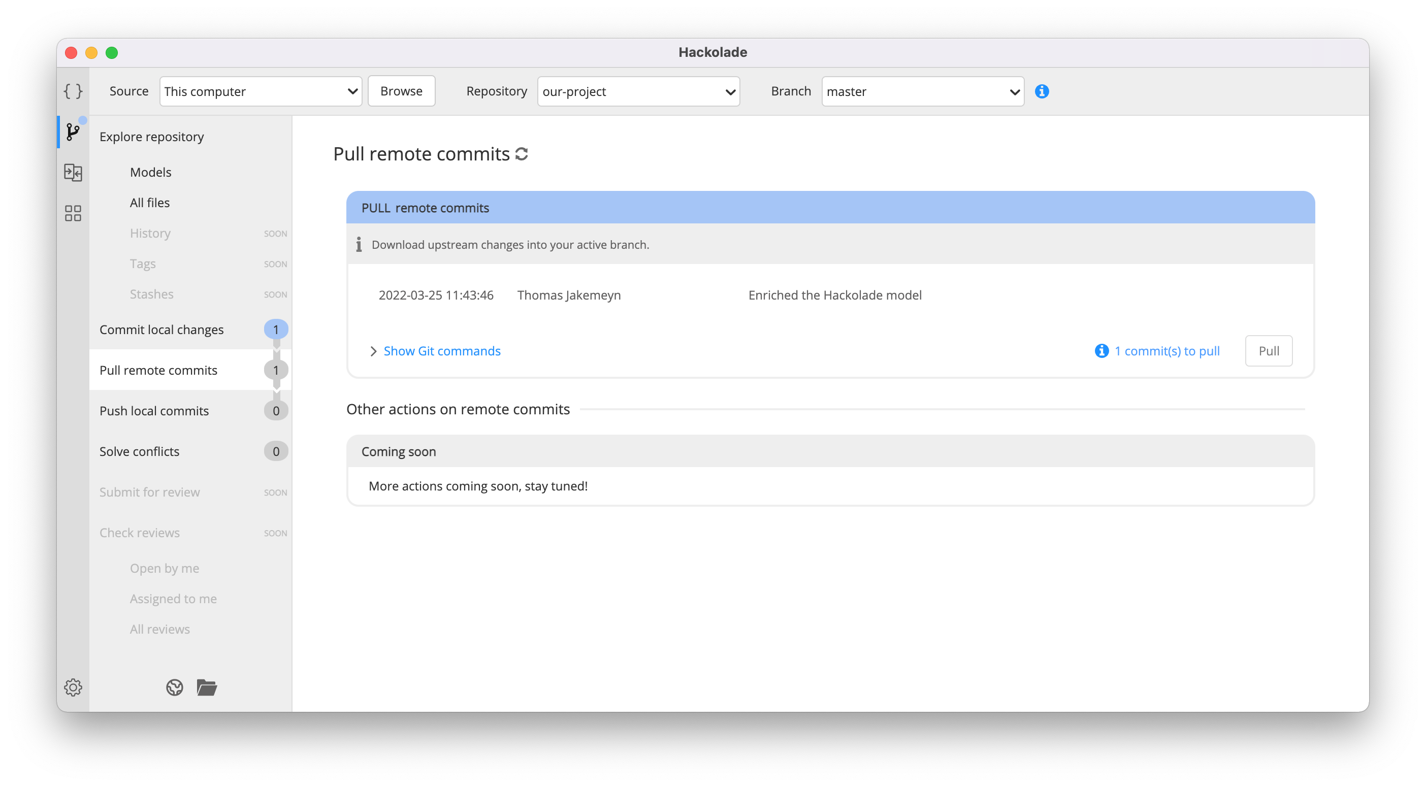Click message 'Enriched the Hackolade model'
The width and height of the screenshot is (1426, 787).
coord(835,295)
